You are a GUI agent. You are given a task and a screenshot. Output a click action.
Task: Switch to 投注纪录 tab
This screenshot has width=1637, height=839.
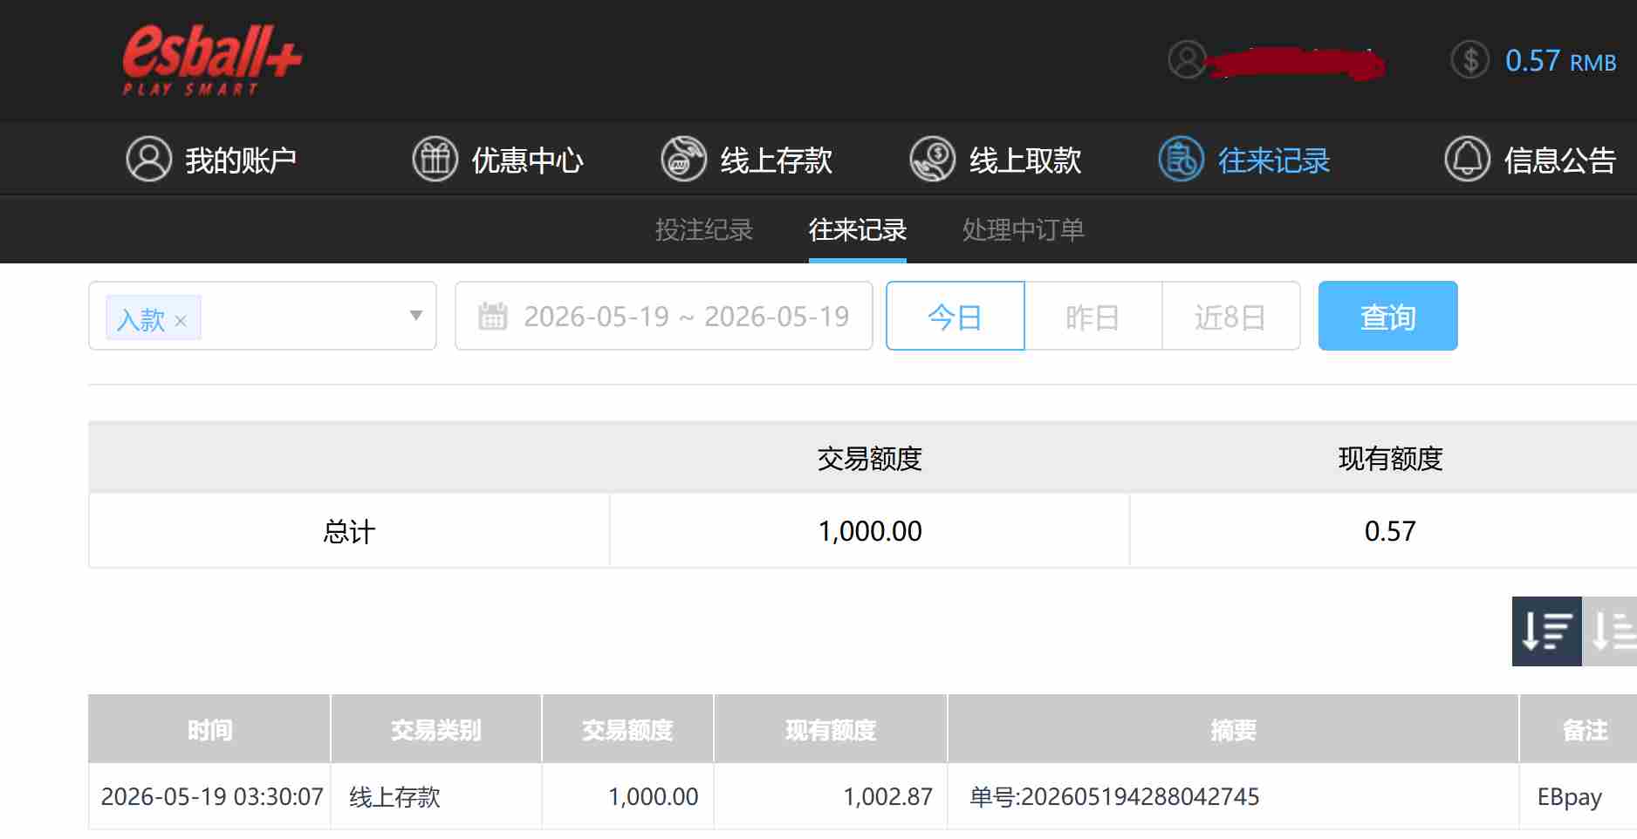click(704, 229)
